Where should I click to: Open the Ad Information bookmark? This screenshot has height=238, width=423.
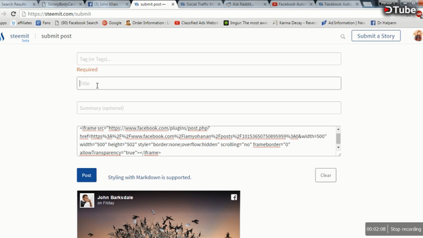point(343,23)
